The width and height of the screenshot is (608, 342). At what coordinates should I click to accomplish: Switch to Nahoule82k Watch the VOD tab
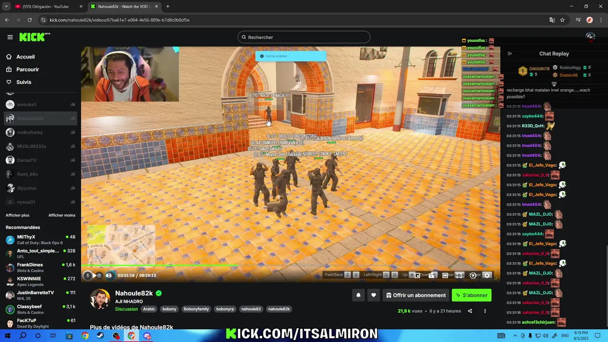tap(123, 7)
